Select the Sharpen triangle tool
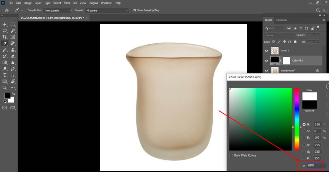This screenshot has width=329, height=172. (x=13, y=63)
